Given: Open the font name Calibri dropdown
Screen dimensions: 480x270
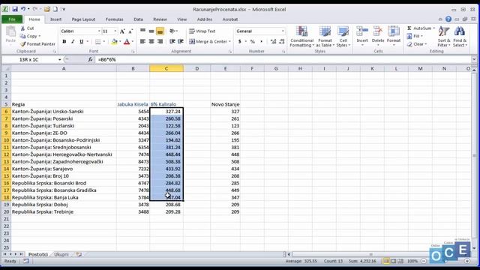Looking at the screenshot, I should (x=99, y=31).
